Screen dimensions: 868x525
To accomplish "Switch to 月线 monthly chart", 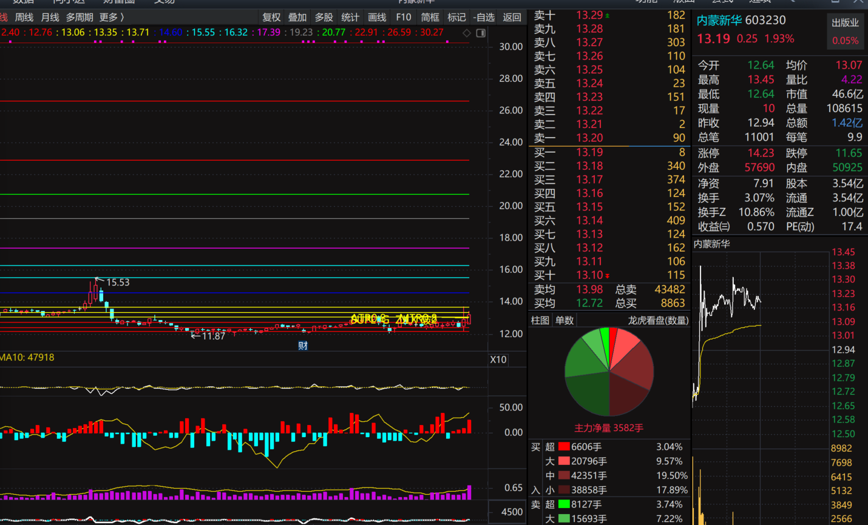I will click(x=50, y=17).
